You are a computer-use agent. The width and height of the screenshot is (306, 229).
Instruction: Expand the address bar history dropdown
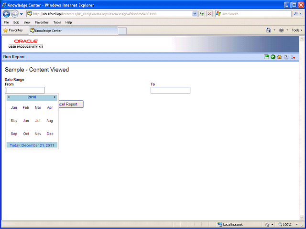pos(195,14)
